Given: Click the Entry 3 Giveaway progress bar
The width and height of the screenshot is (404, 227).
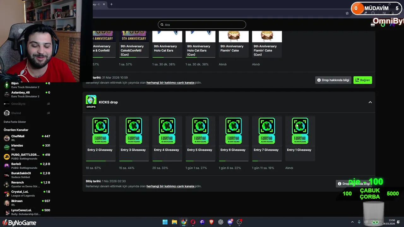Looking at the screenshot, I should pos(134,161).
